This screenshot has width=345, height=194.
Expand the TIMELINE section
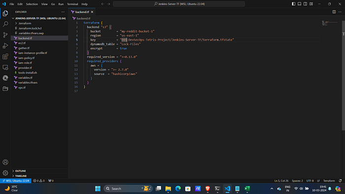coord(39,176)
